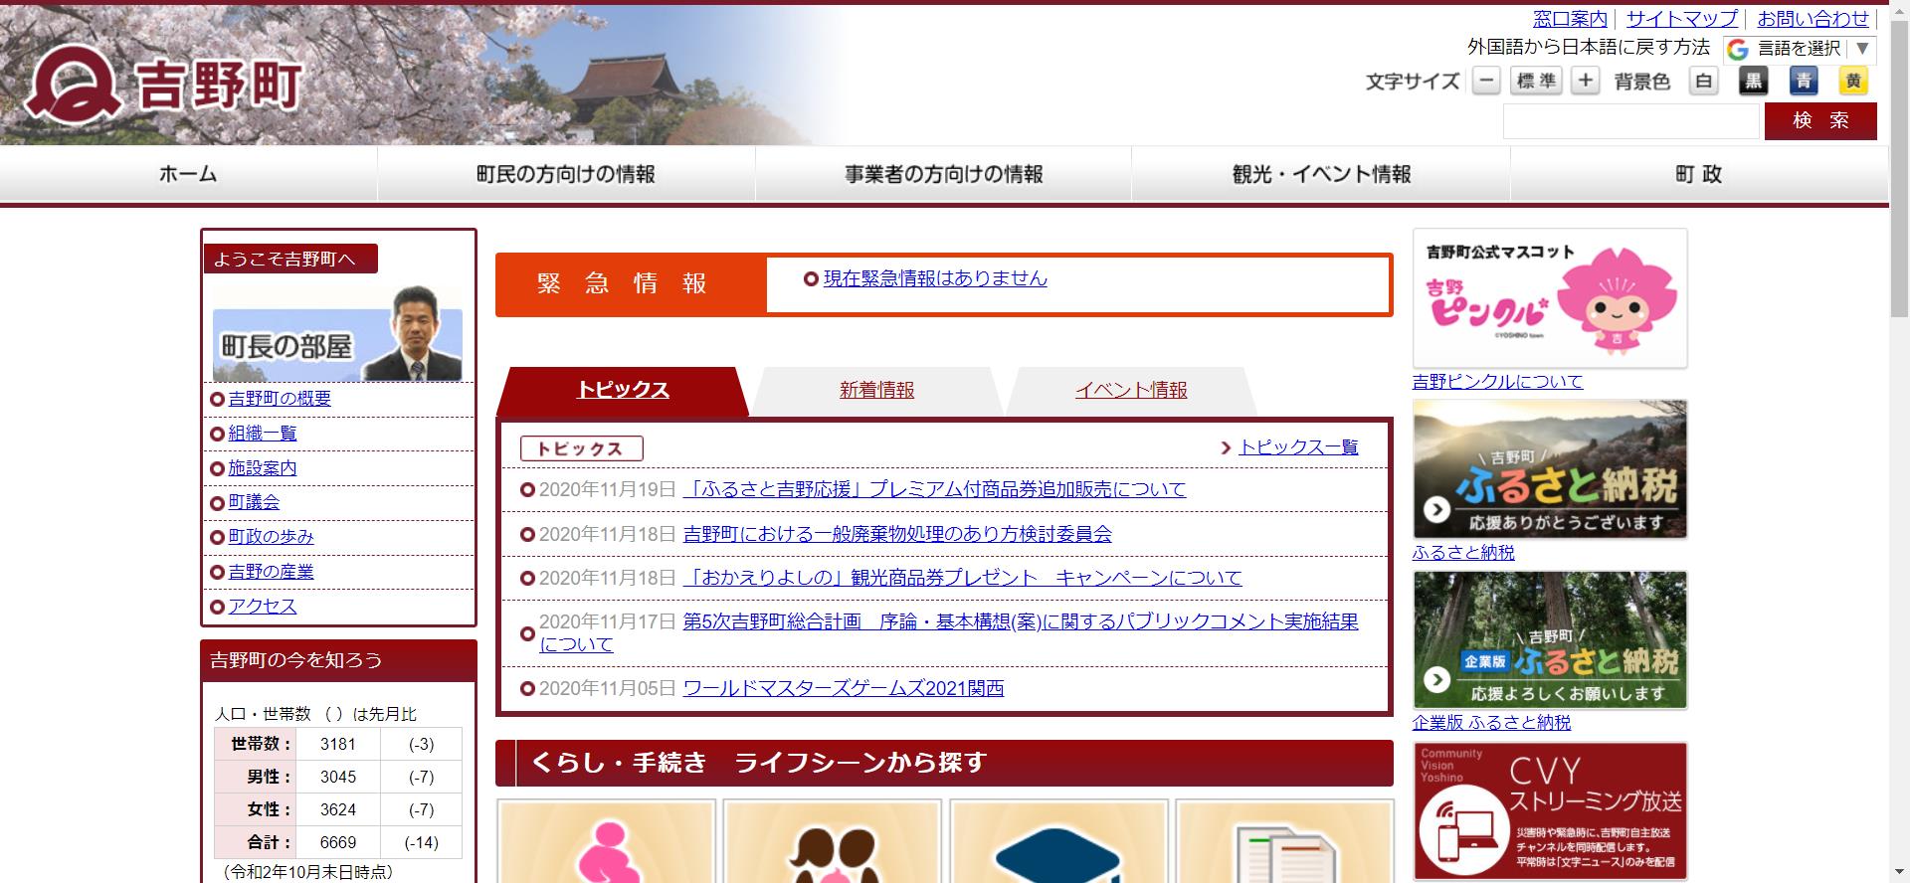Open the ふるさと納税 text link

(1463, 553)
